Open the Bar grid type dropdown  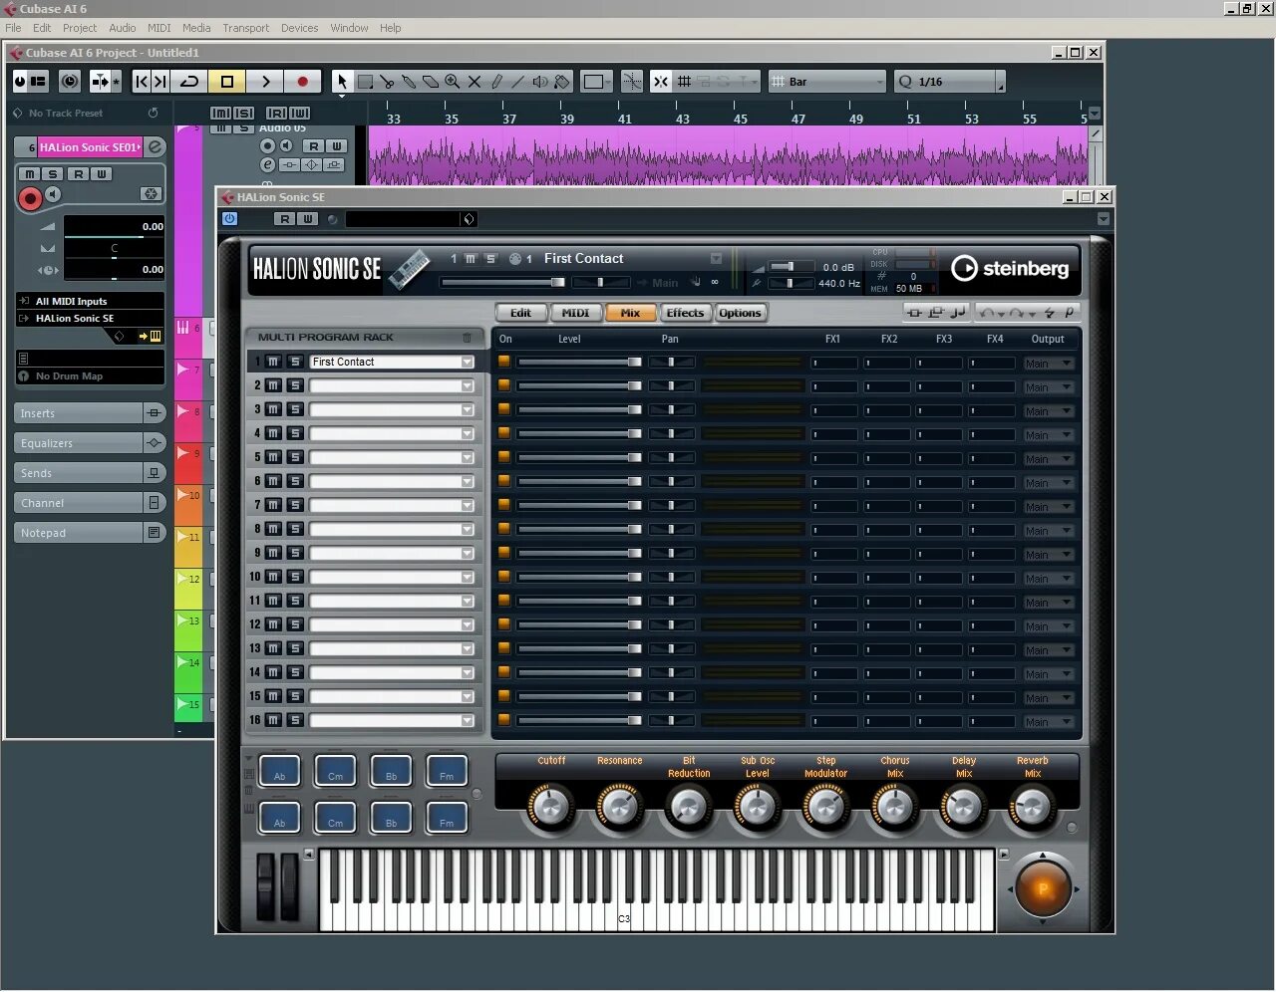click(827, 82)
